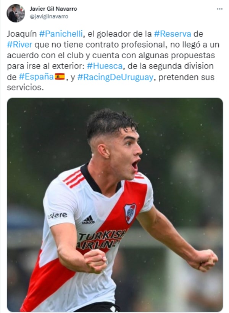Click the red shoulder stripes on the jersey

[x=74, y=179]
